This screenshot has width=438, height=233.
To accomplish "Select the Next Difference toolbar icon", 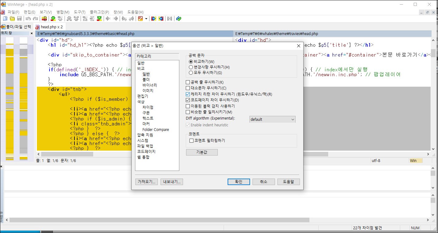I will point(53,18).
